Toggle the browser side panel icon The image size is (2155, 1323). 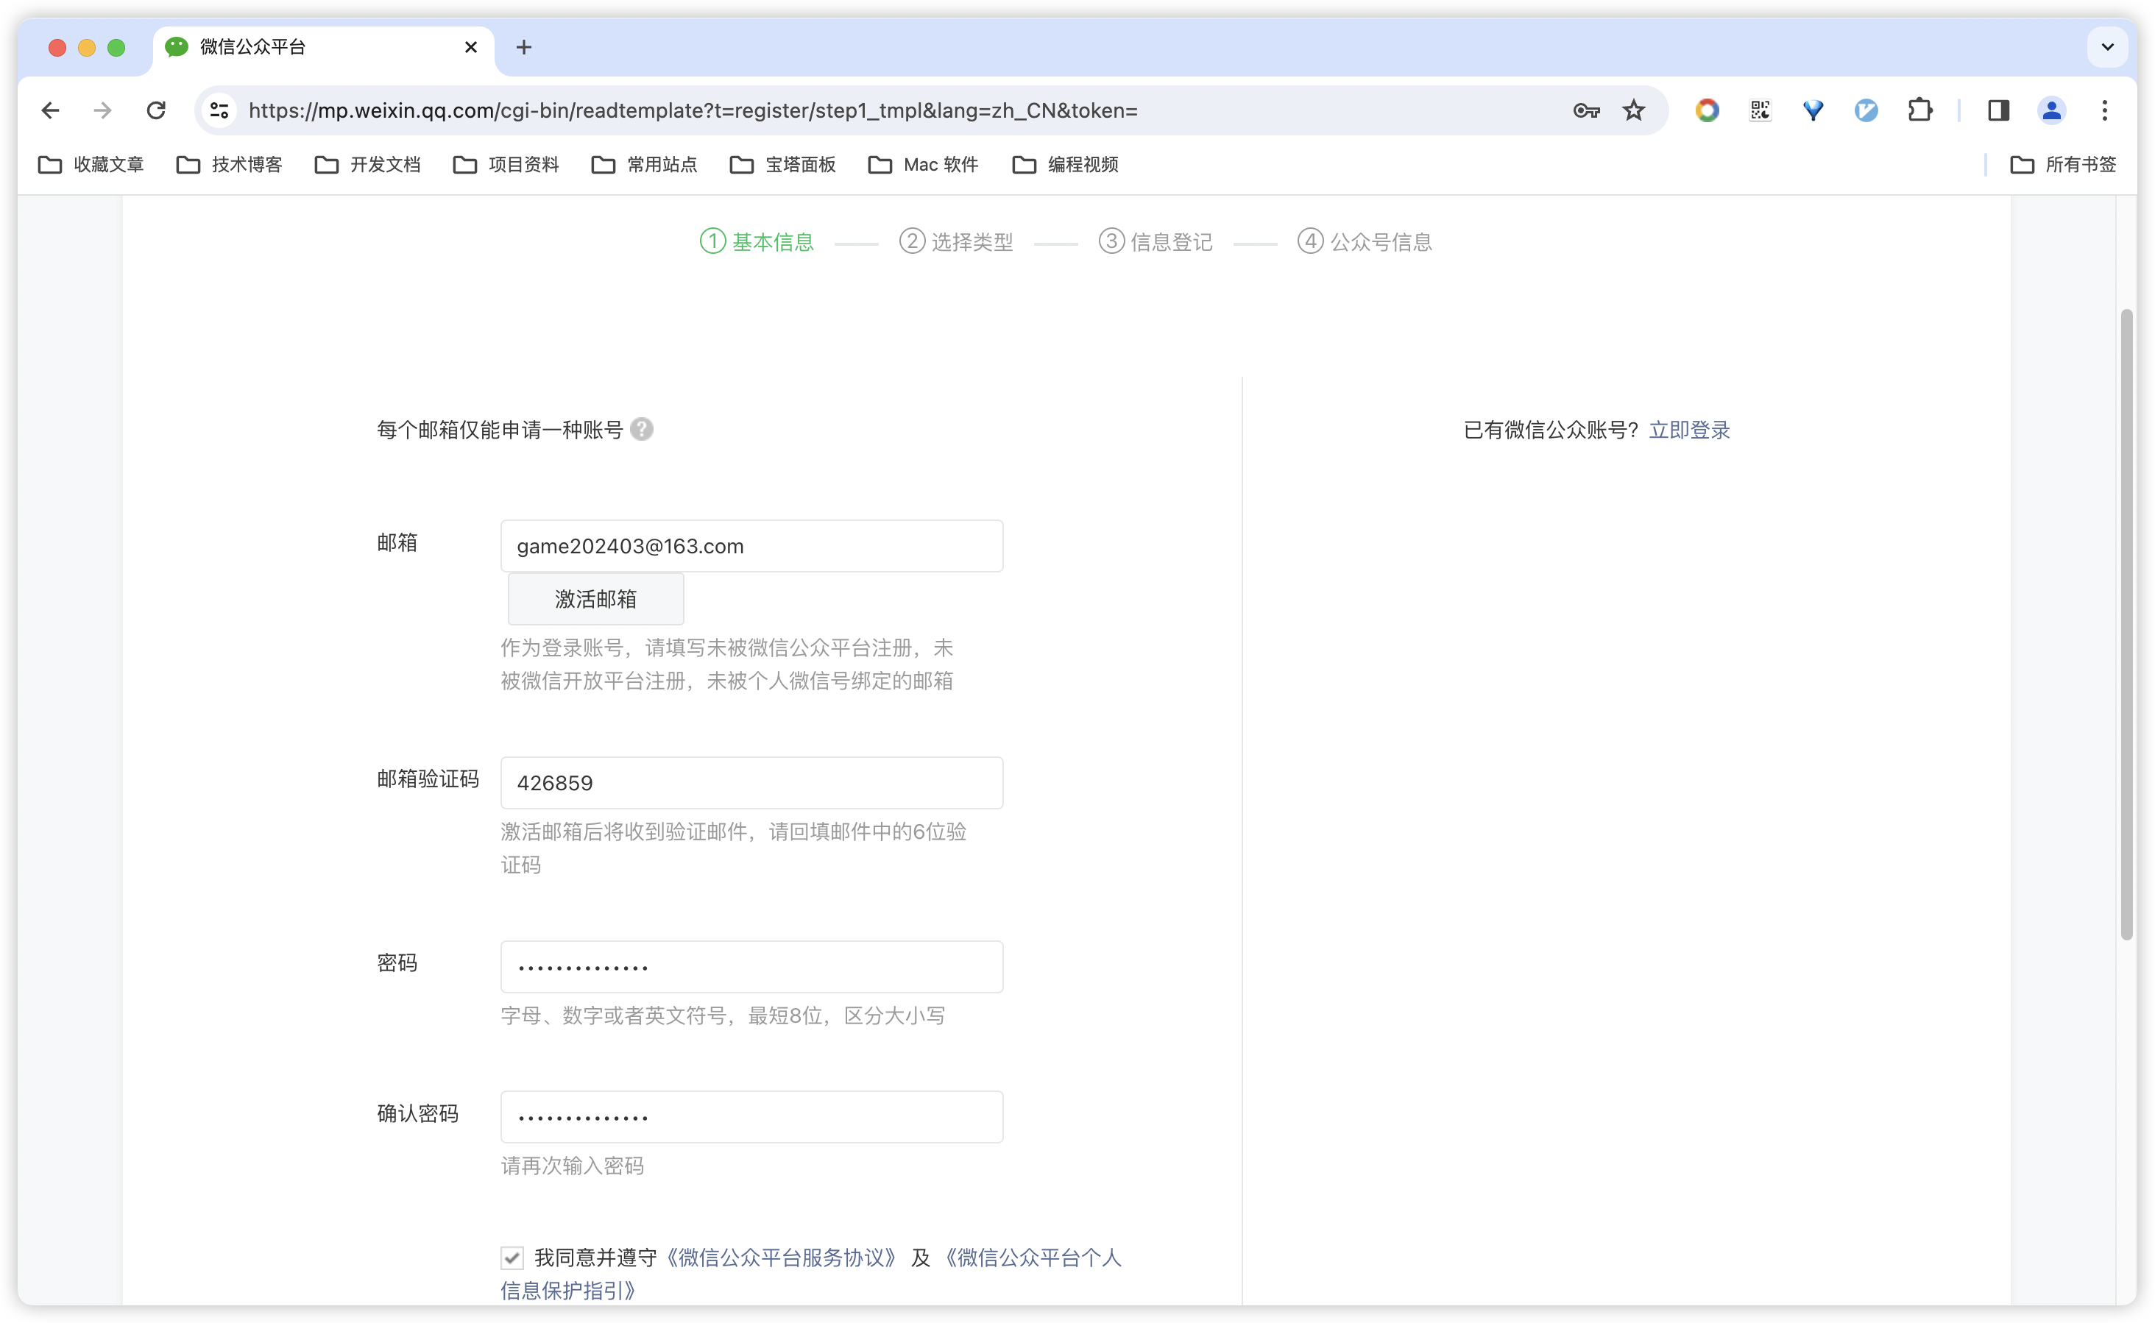1998,110
